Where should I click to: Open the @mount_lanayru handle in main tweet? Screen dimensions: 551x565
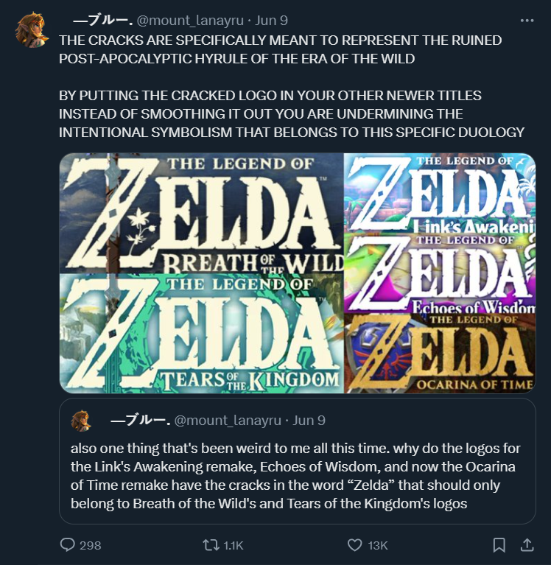pos(190,21)
